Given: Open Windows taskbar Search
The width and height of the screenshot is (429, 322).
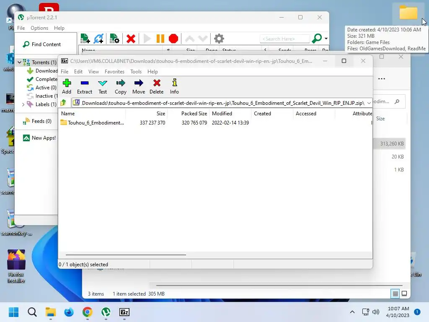Looking at the screenshot, I should tap(32, 312).
